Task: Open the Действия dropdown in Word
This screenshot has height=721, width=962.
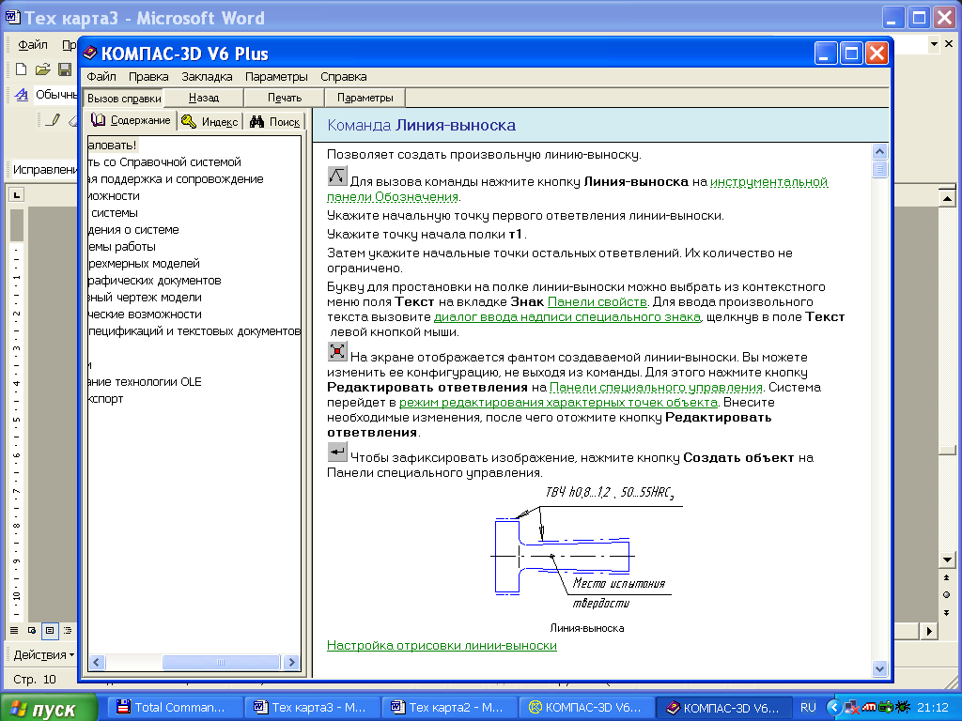Action: click(43, 654)
